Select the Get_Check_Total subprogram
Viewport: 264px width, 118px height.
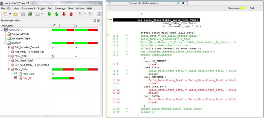pos(24,60)
